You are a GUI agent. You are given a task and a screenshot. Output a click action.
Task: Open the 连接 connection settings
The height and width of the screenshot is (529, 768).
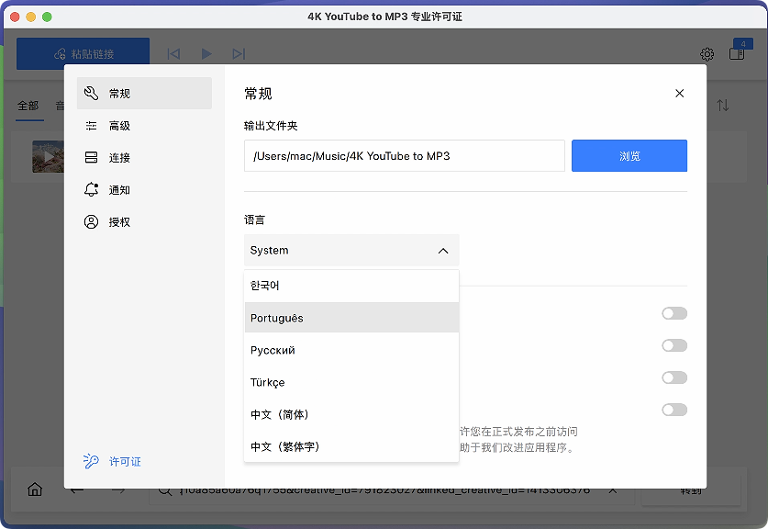click(119, 158)
